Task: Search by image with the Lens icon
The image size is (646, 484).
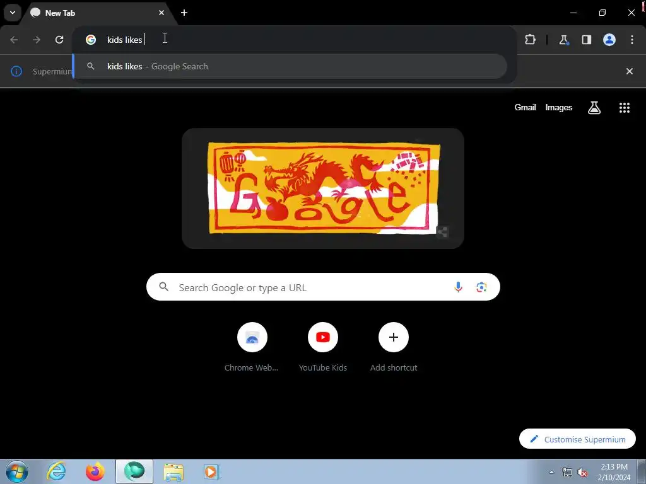Action: click(481, 287)
